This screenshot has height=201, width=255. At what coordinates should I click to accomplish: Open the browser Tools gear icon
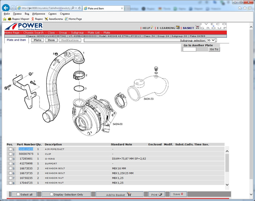tap(250, 8)
